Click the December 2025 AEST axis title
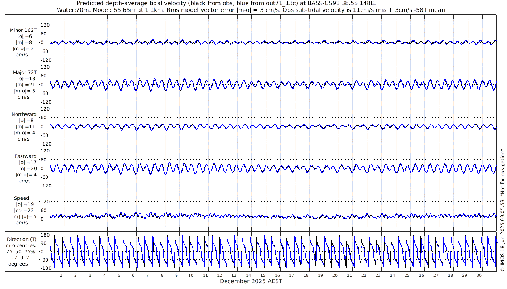Viewport: 507px width, 289px height. tap(251, 281)
